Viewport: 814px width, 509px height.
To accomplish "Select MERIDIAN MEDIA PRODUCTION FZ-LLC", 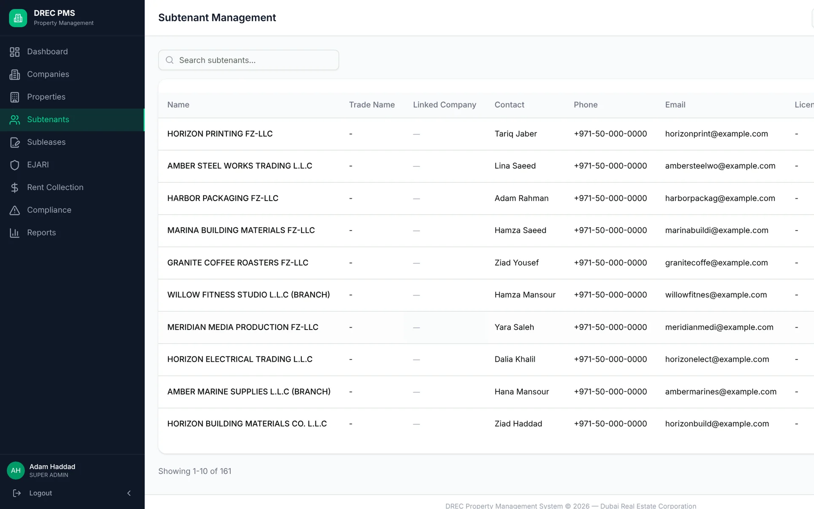I will click(x=243, y=327).
